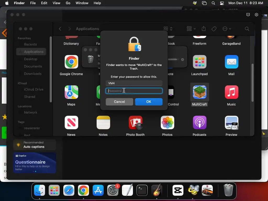Click the Share toolbar icon in Finder
The image size is (268, 201).
click(x=204, y=29)
